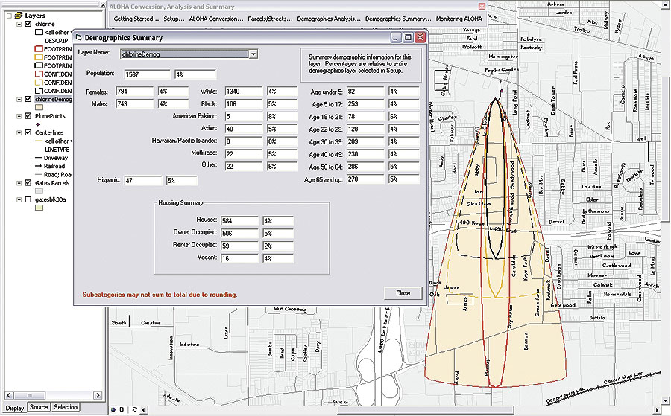
Task: Uncheck the chlorine layer checkbox
Action: pyautogui.click(x=28, y=24)
